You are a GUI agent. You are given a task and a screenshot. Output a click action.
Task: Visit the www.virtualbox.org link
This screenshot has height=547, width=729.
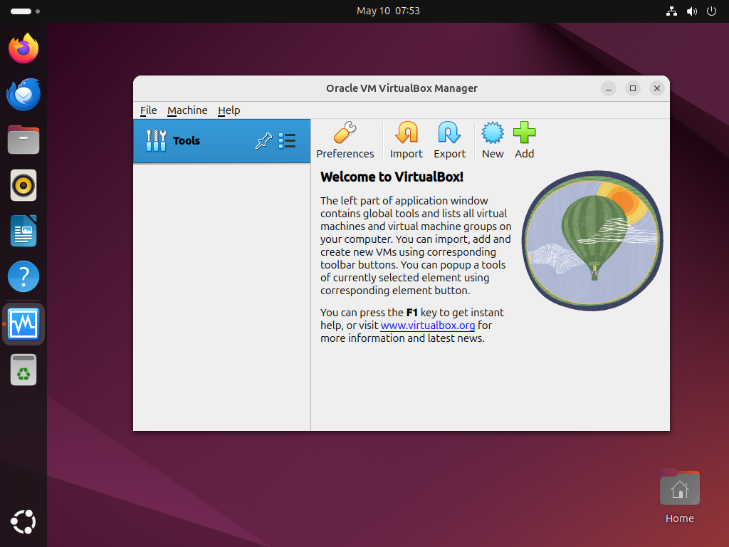pos(428,325)
